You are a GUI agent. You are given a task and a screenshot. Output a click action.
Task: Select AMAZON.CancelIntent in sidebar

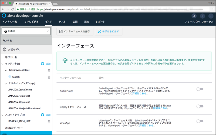coord(20,90)
